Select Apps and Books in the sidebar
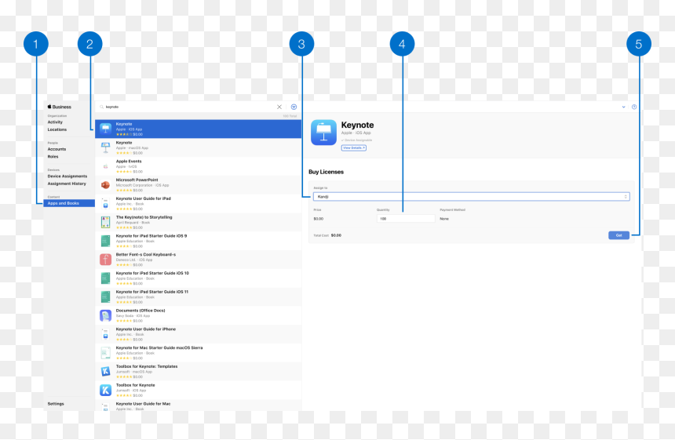The image size is (675, 440). coord(69,203)
